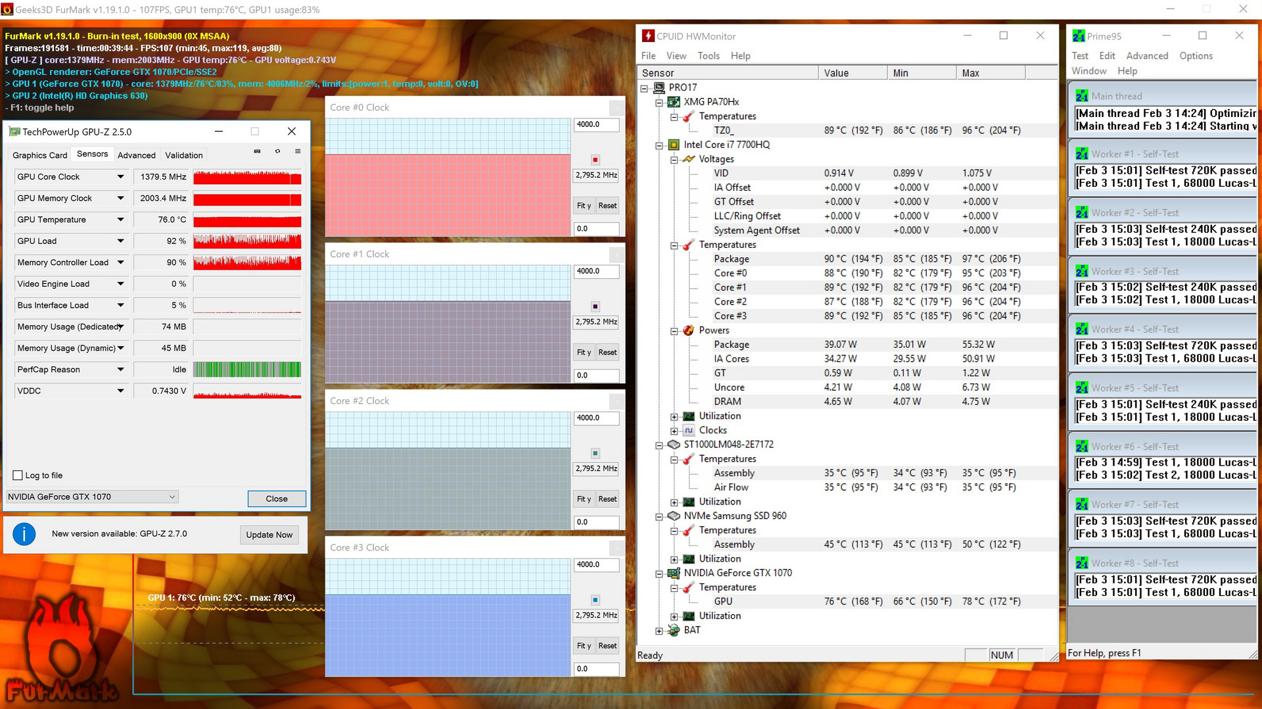Click the 0.0 min field in Core #2 Clock
The height and width of the screenshot is (709, 1262).
point(597,522)
